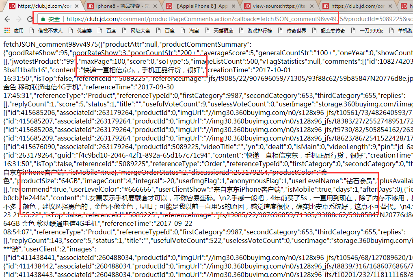Click the text '"firstCategory":9987' in upper comment
Viewport: 413px width, 277px height.
pyautogui.click(x=212, y=95)
